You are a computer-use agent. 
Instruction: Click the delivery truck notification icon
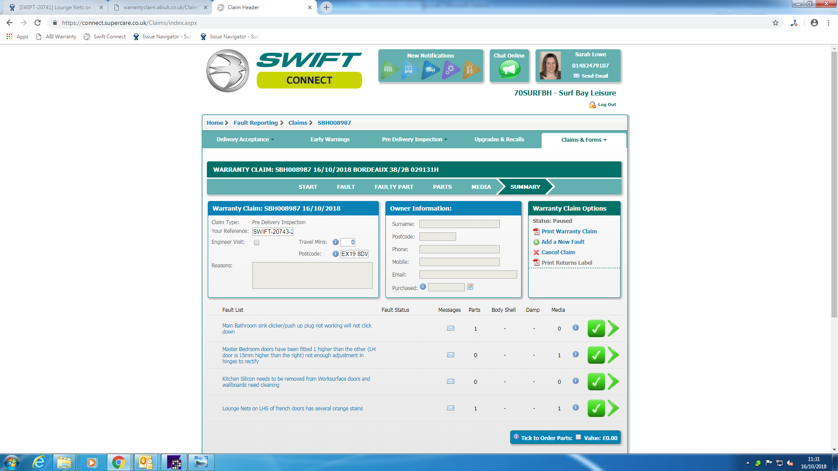[x=430, y=69]
